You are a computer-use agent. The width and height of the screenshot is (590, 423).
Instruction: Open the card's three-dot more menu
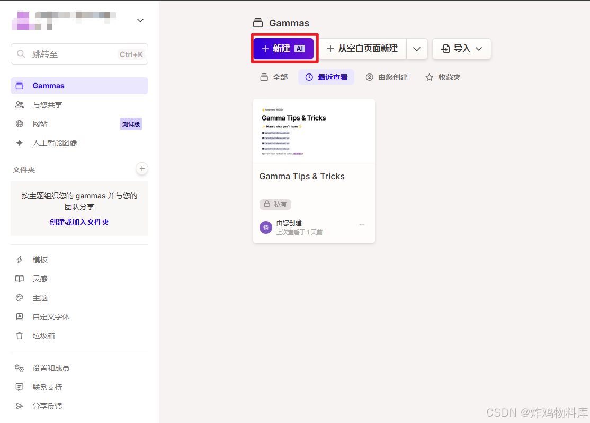362,225
